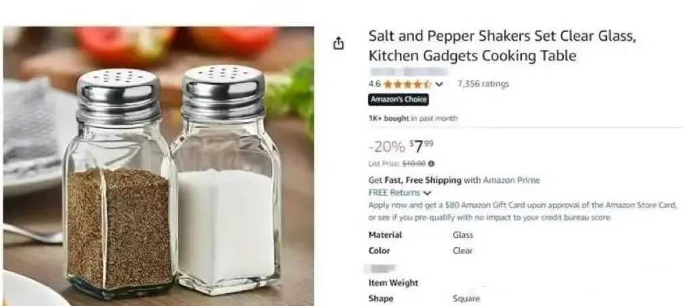Click the salt and pepper shakers image
Viewport: 693px width, 306px height.
(x=158, y=167)
